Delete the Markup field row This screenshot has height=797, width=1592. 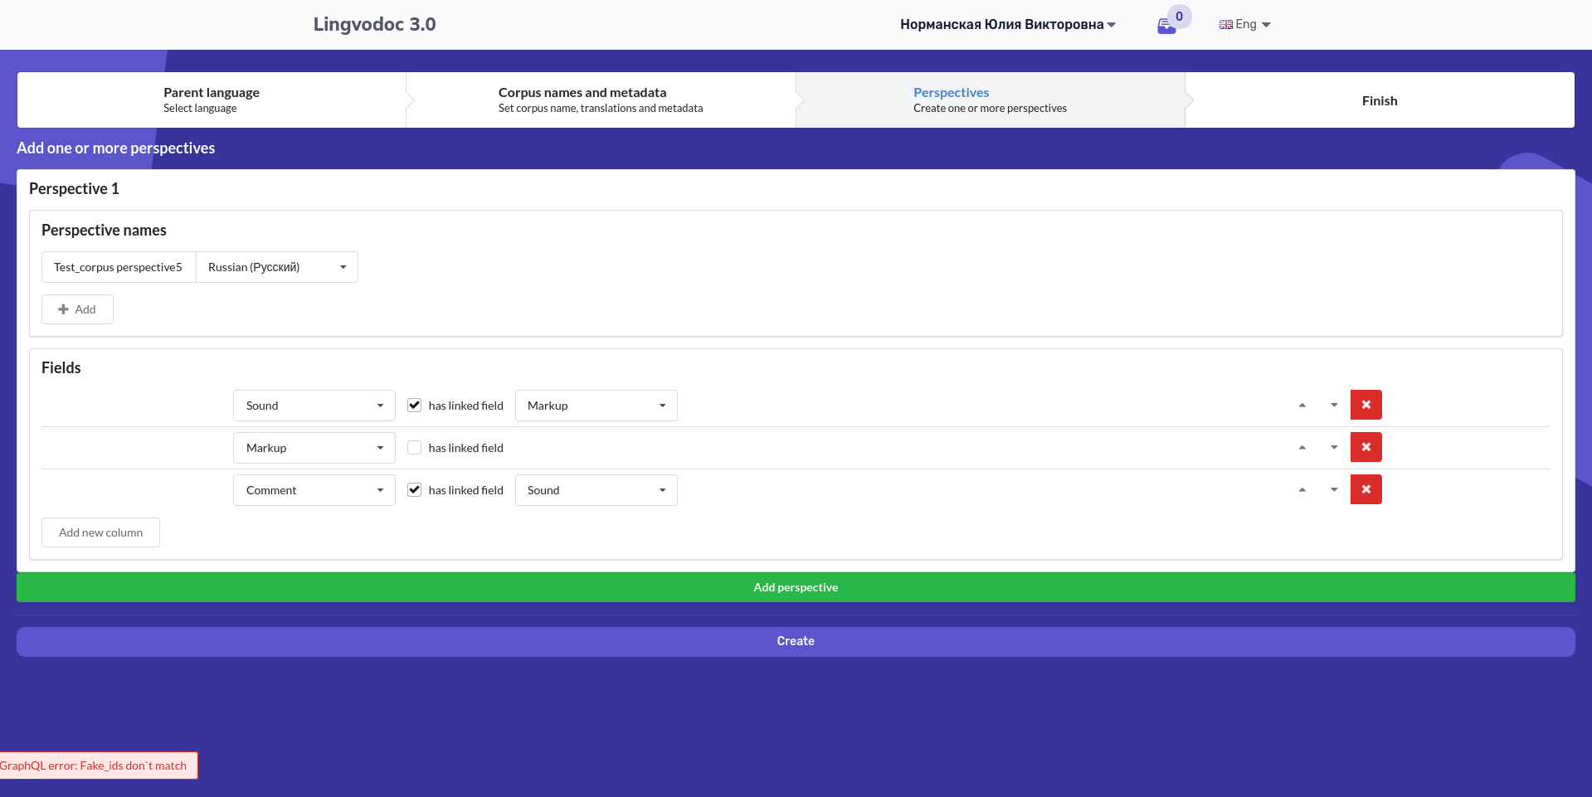[1366, 447]
